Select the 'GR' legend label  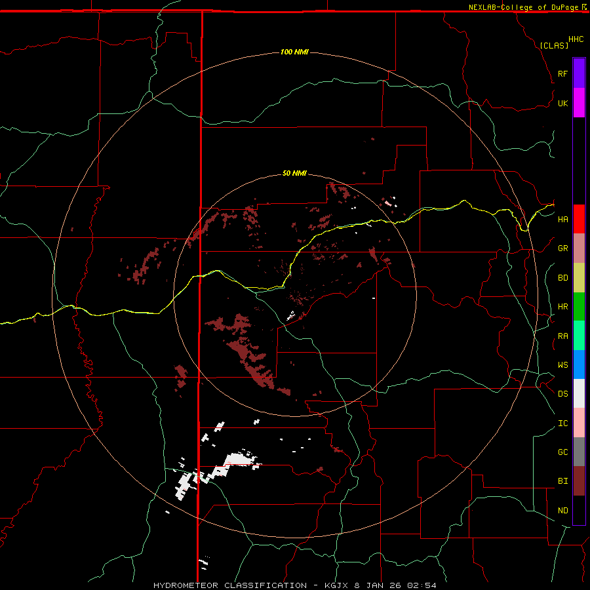point(562,248)
